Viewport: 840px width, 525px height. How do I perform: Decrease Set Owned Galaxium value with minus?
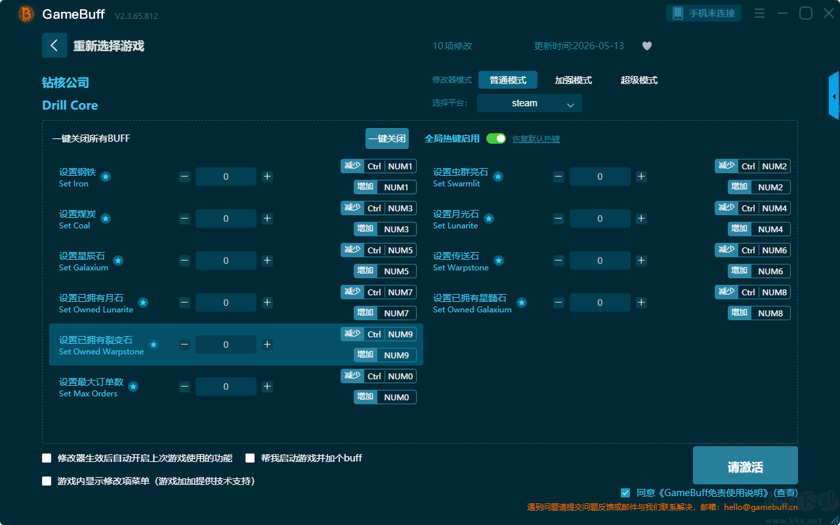click(x=558, y=303)
